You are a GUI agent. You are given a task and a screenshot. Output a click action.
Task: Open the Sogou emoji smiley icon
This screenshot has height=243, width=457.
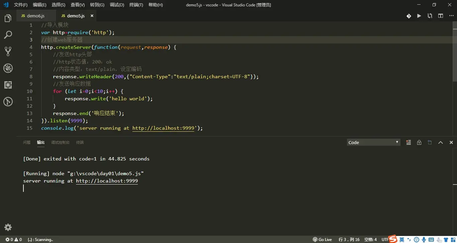tap(417, 239)
